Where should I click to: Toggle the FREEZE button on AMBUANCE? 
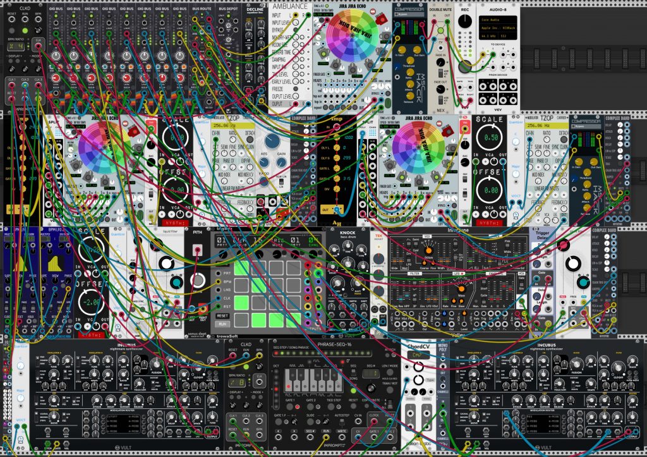[296, 88]
